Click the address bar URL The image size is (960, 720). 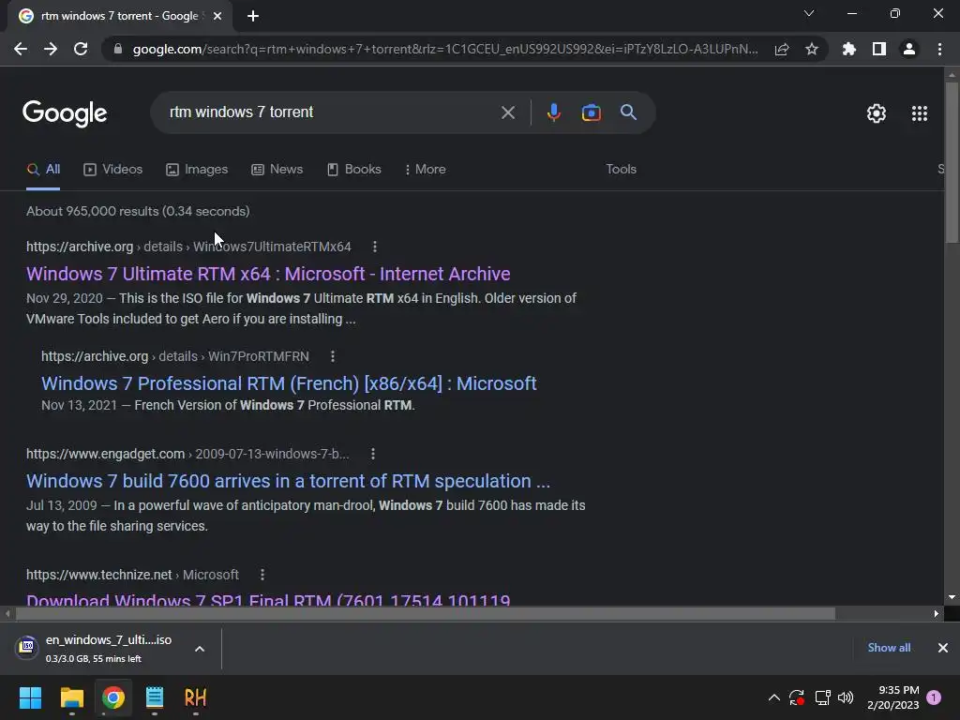pyautogui.click(x=445, y=49)
